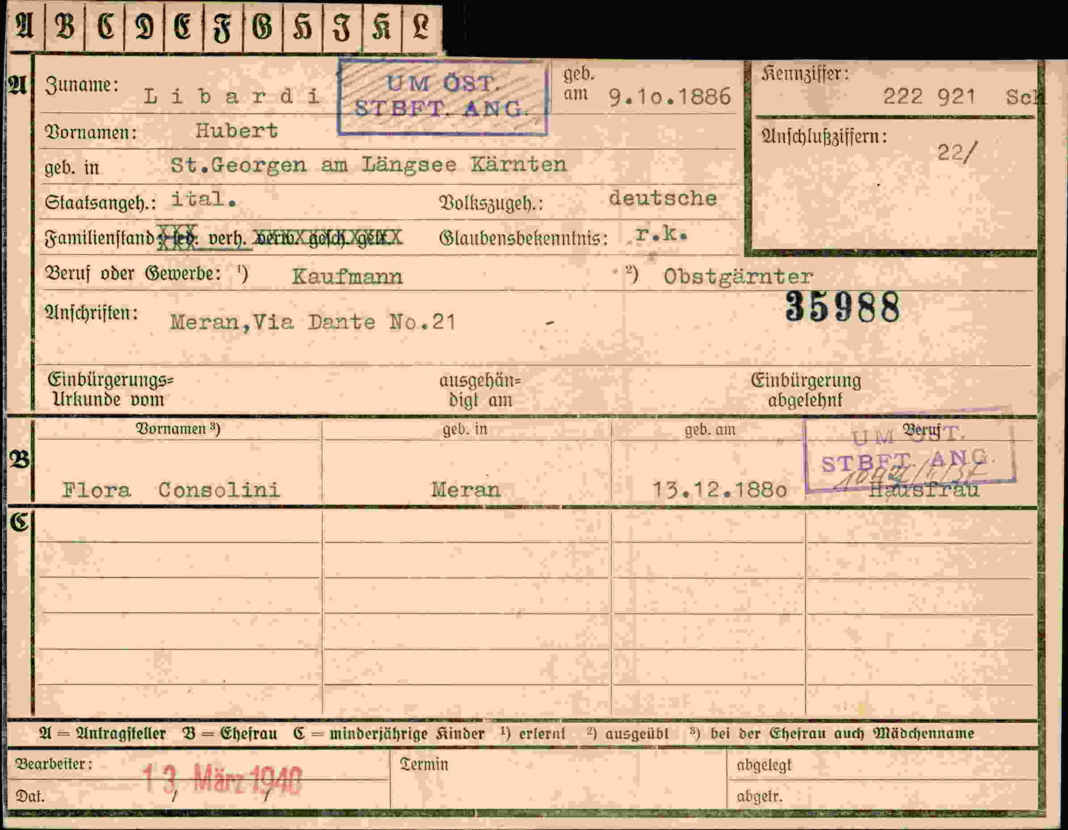Select the index tab letter K
1068x830 pixels.
pos(382,27)
